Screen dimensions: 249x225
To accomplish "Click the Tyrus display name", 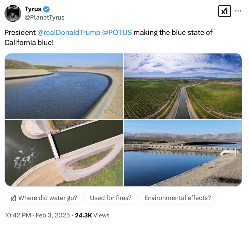I will tap(33, 9).
